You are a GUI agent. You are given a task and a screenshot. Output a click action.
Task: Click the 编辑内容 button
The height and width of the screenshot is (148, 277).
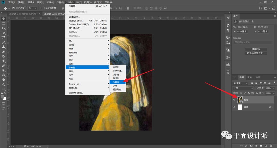click(256, 49)
